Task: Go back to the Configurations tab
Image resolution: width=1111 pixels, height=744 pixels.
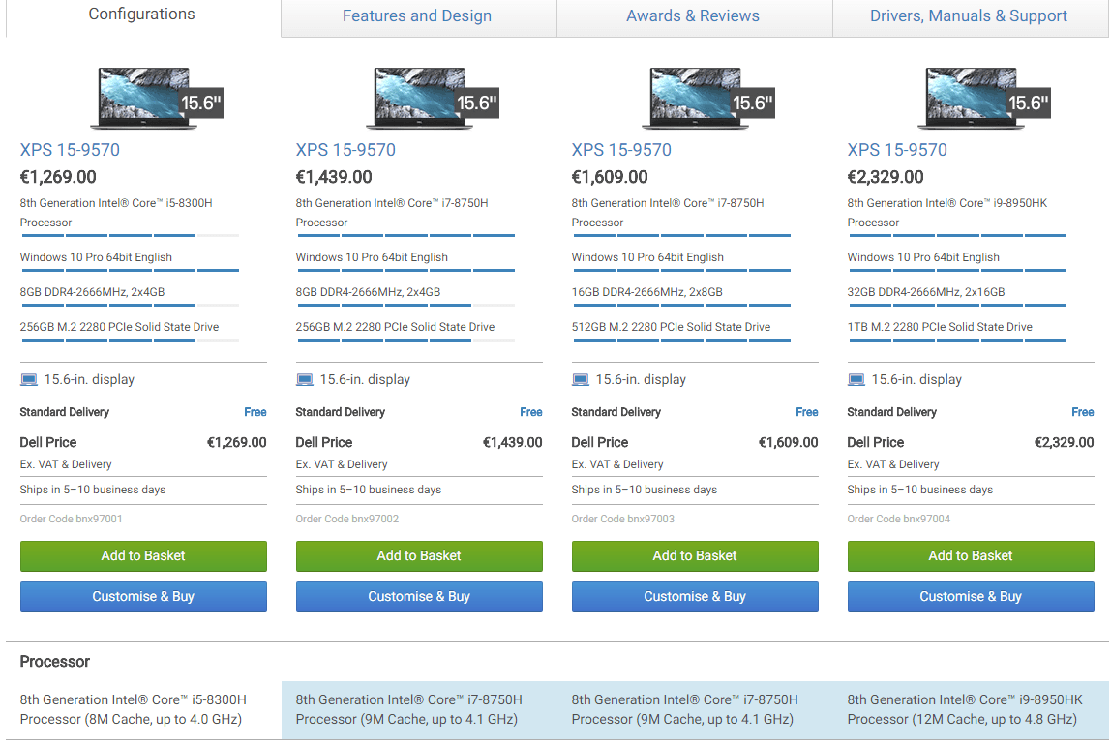Action: point(141,14)
